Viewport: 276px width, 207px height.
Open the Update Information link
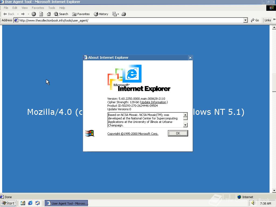click(153, 102)
